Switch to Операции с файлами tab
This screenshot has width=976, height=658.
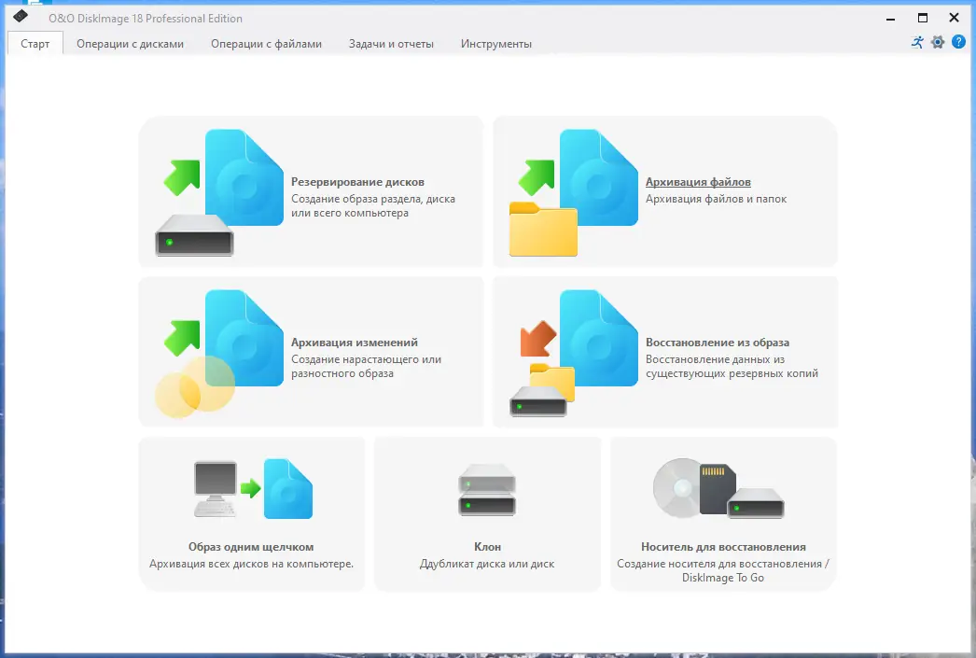(x=267, y=44)
